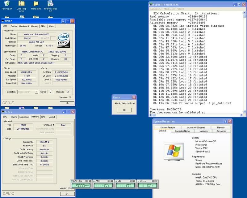Switch to Cache tab in CPU-Z processor window

[14, 26]
